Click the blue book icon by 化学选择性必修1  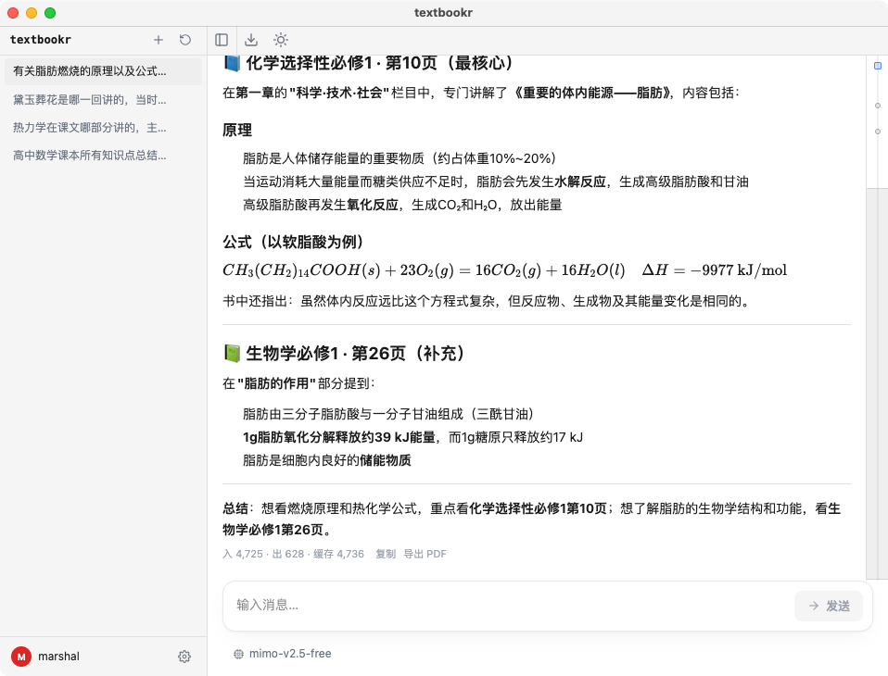pos(232,63)
